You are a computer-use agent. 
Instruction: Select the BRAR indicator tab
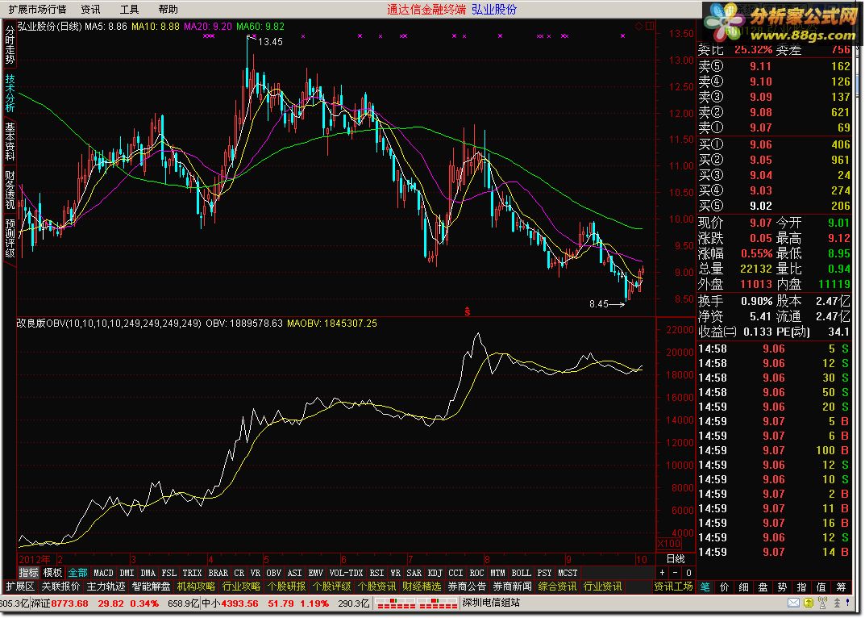point(218,573)
